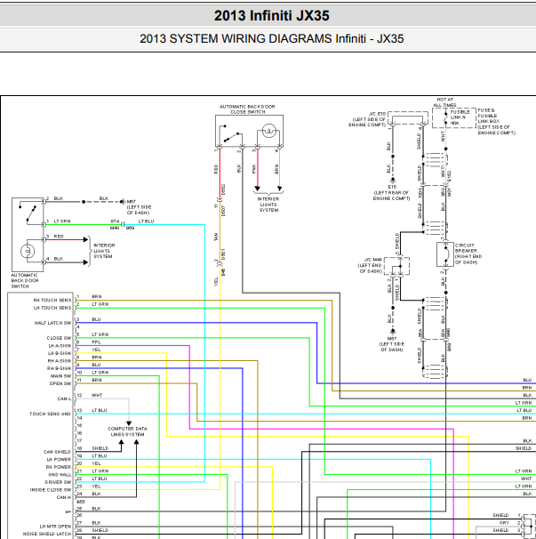Click the "RH POWER" pin label

59,467
